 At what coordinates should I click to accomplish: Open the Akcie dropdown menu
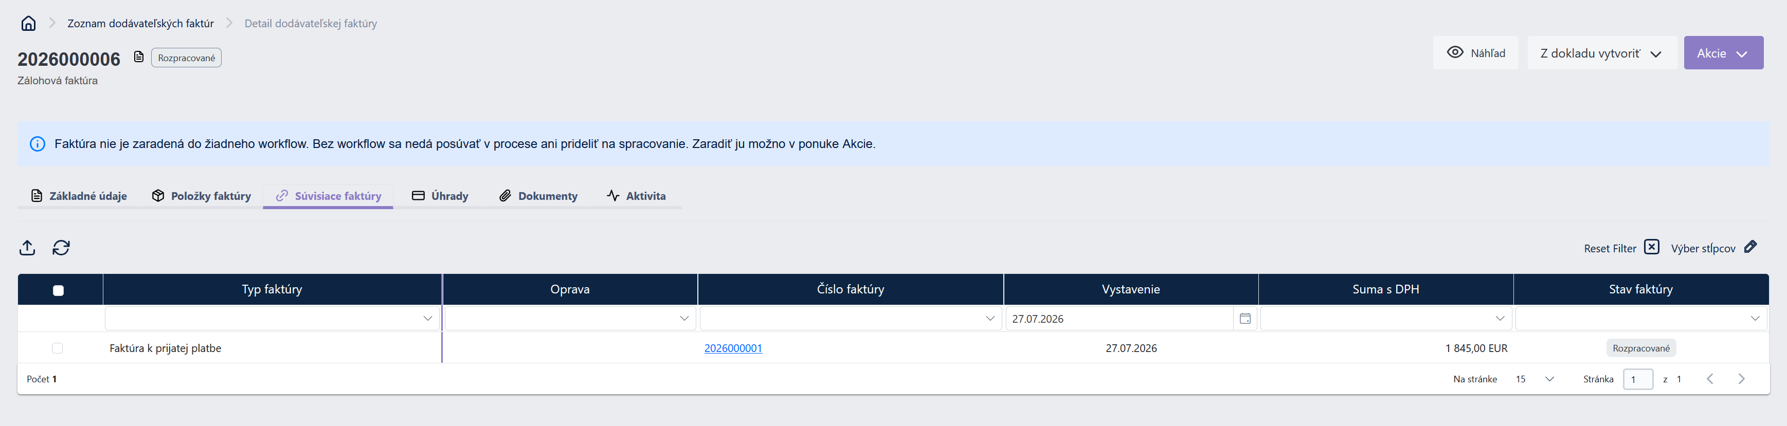click(1723, 52)
